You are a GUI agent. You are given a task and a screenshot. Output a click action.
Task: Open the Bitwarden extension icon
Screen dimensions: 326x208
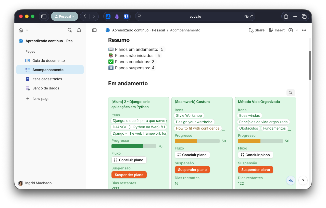[126, 16]
